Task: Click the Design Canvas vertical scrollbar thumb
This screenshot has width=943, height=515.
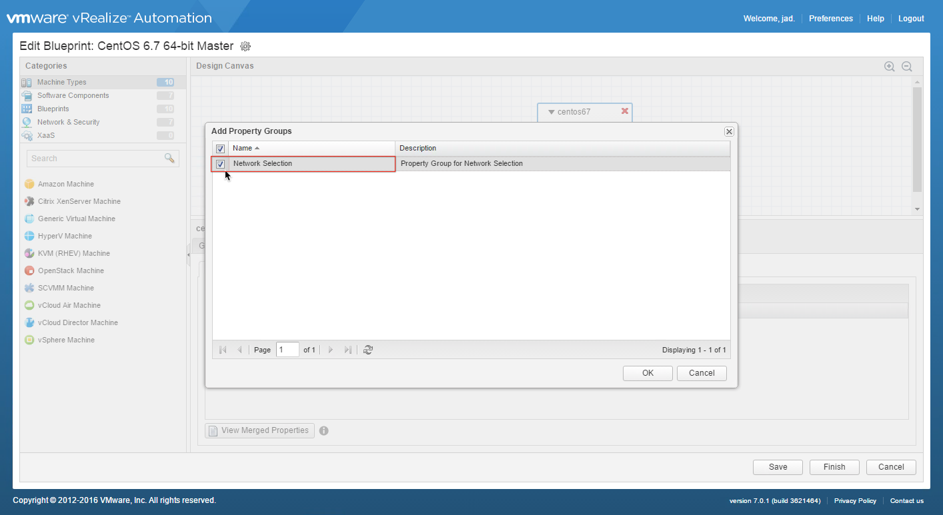Action: [x=917, y=140]
